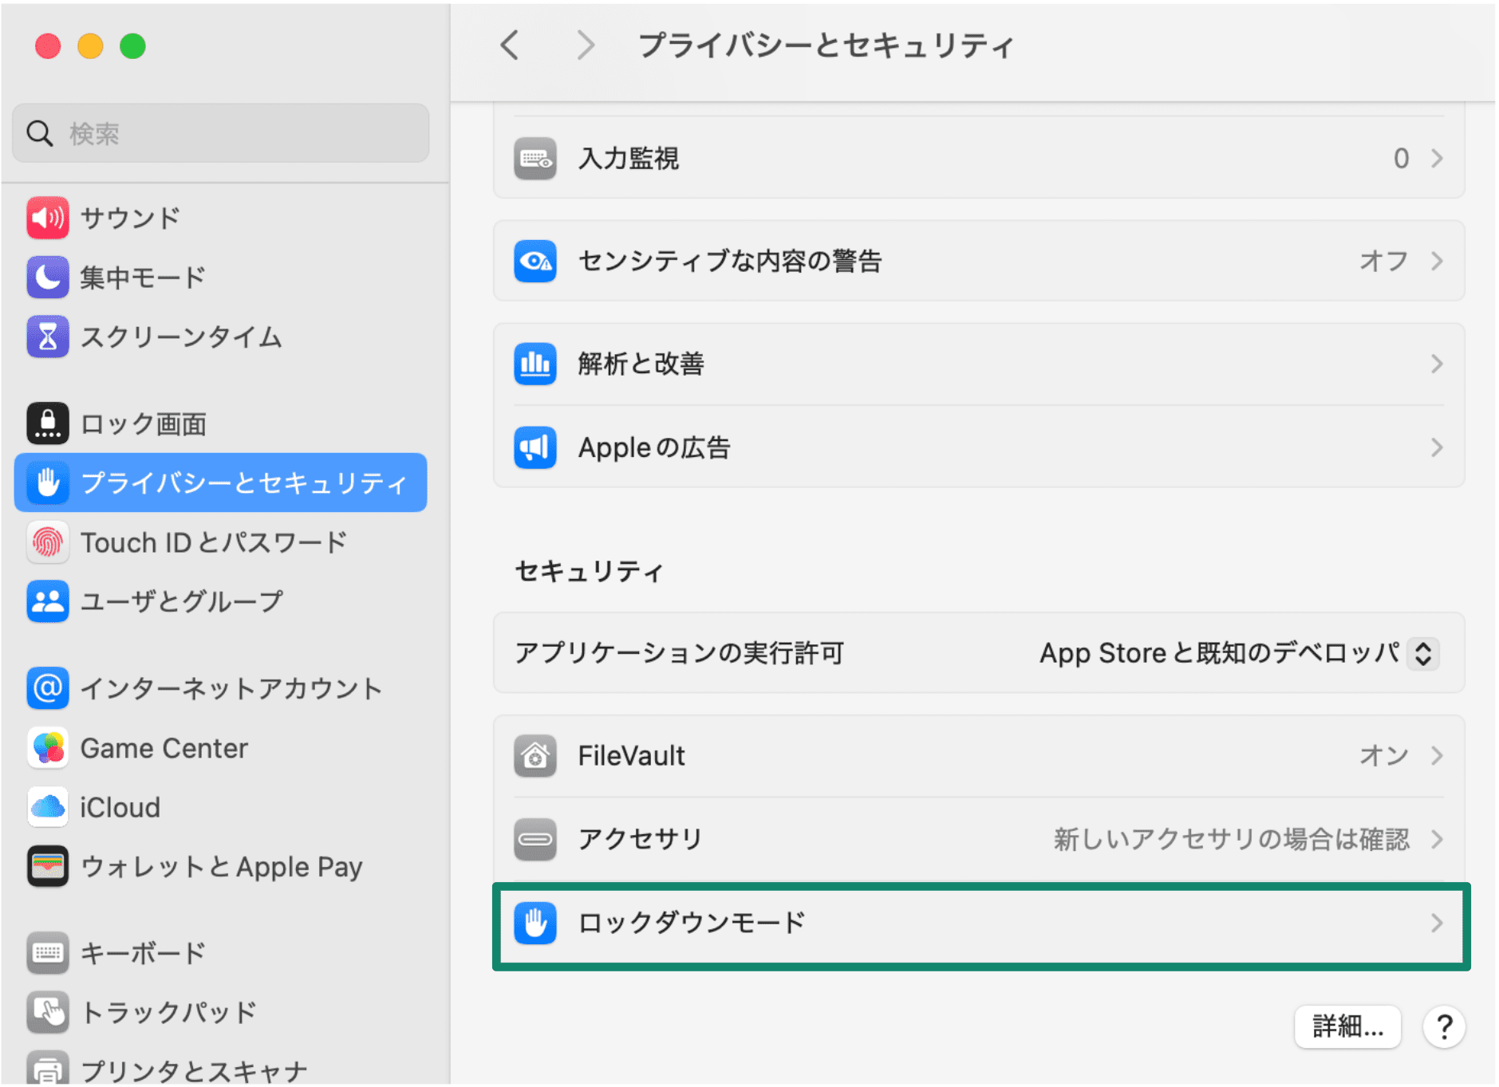The width and height of the screenshot is (1499, 1087).
Task: Click the FileVault house icon
Action: (x=535, y=755)
